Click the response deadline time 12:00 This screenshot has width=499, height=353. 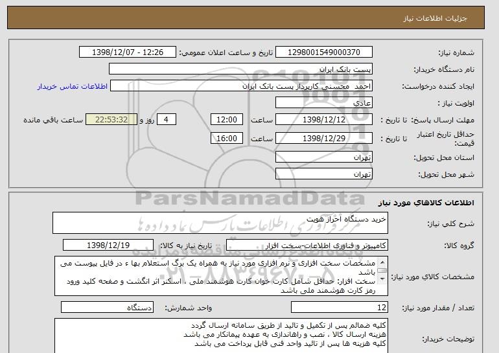pyautogui.click(x=227, y=120)
